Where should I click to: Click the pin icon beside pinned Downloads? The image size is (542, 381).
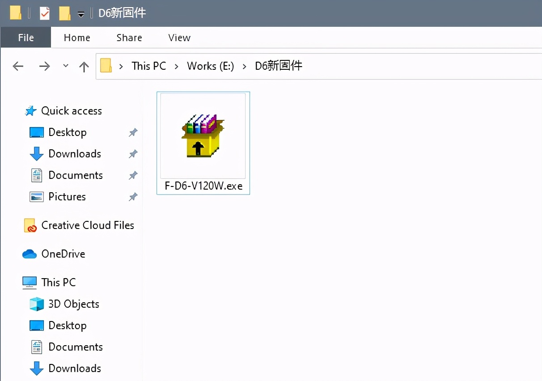133,154
